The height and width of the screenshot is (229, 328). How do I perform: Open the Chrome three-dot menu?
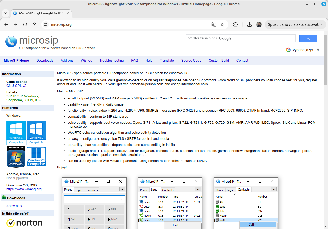(x=322, y=24)
